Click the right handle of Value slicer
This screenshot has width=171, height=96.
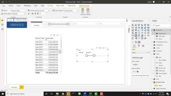[x=94, y=56]
